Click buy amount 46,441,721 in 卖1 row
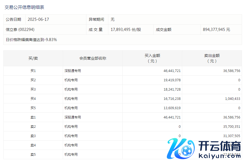This screenshot has height=165, width=245. [x=172, y=117]
